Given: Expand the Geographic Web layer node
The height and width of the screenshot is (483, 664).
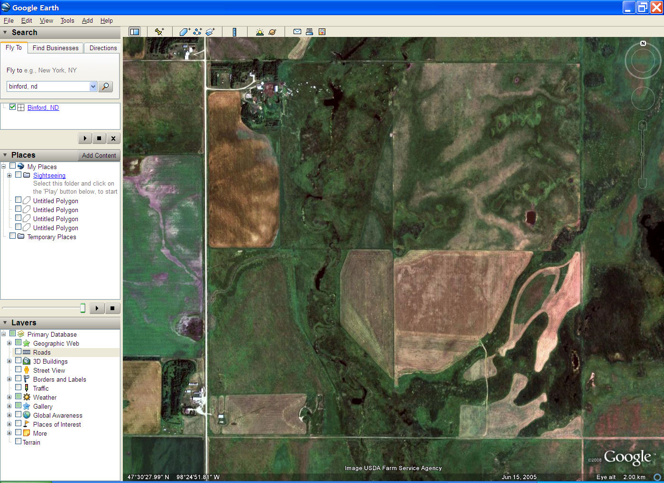Looking at the screenshot, I should coord(9,343).
